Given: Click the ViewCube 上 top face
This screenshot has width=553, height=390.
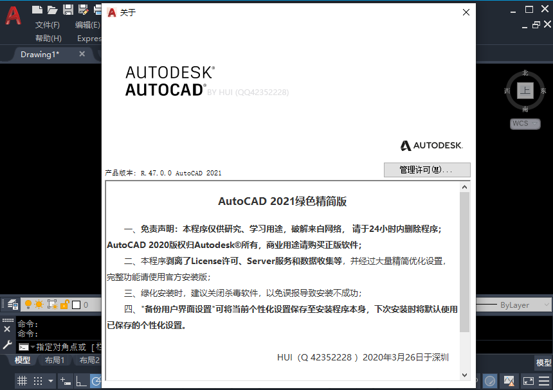Looking at the screenshot, I should pos(525,91).
